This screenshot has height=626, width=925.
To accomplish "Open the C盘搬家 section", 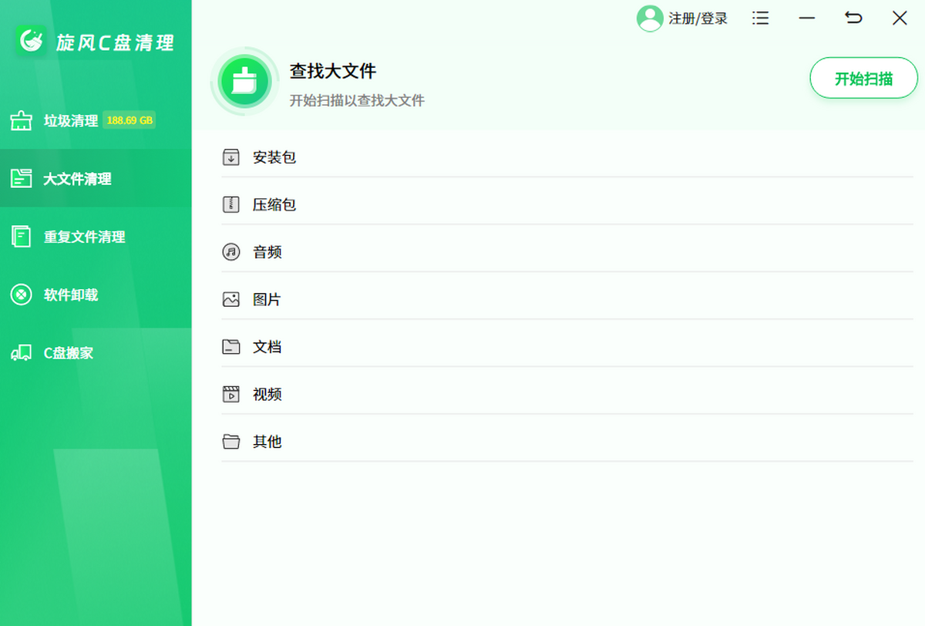I will (x=96, y=352).
